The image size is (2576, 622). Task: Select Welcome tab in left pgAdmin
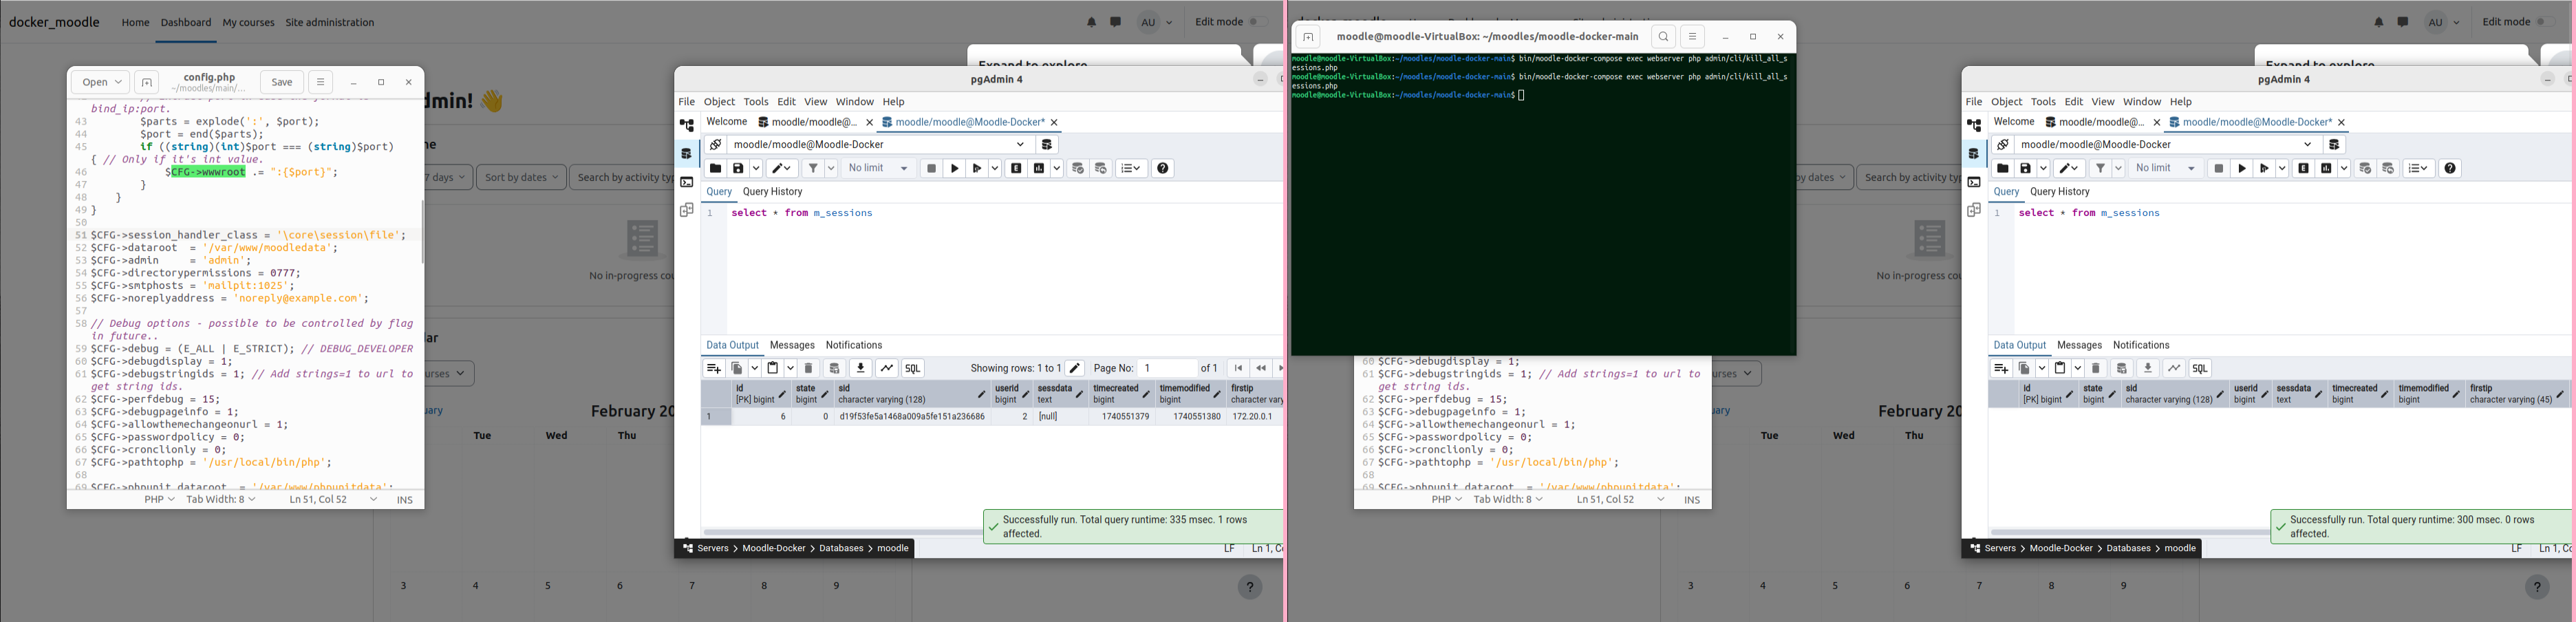726,122
